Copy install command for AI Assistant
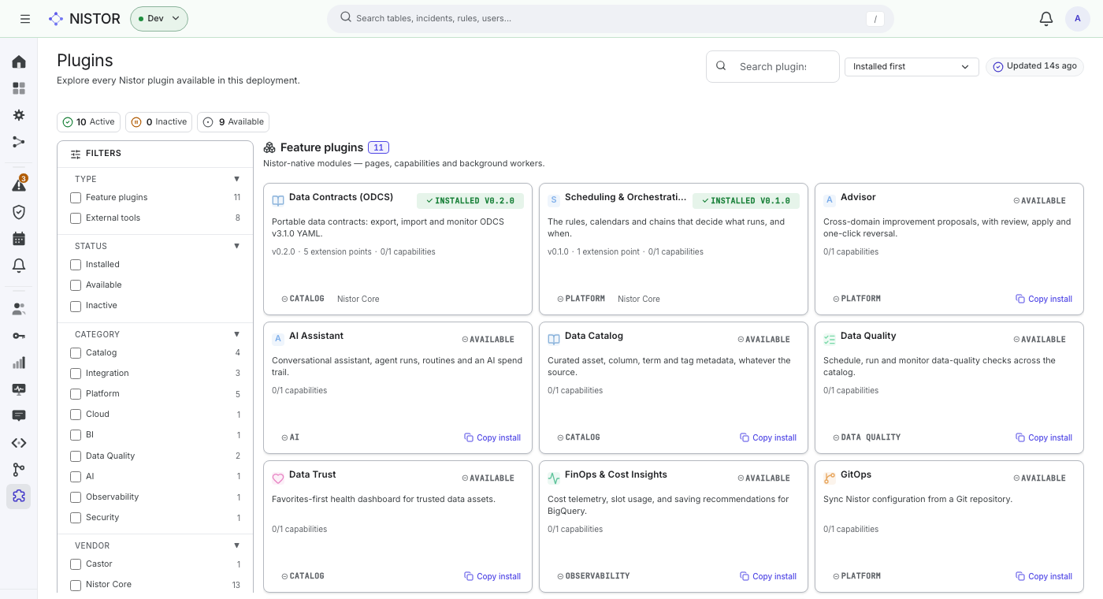 click(x=492, y=438)
